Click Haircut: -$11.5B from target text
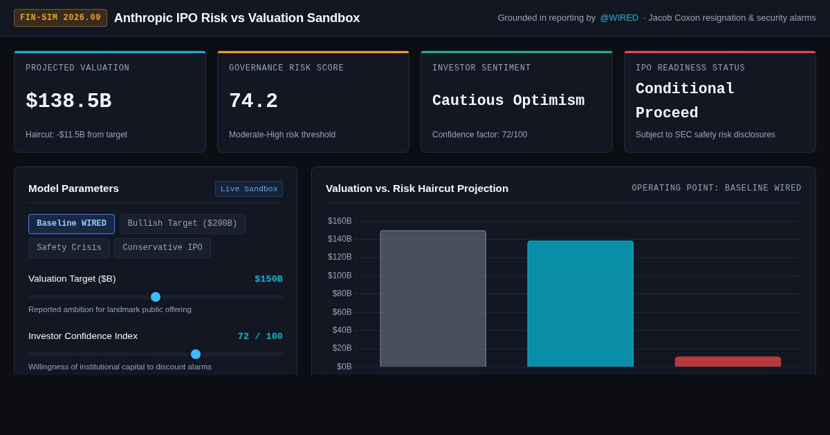 click(76, 135)
